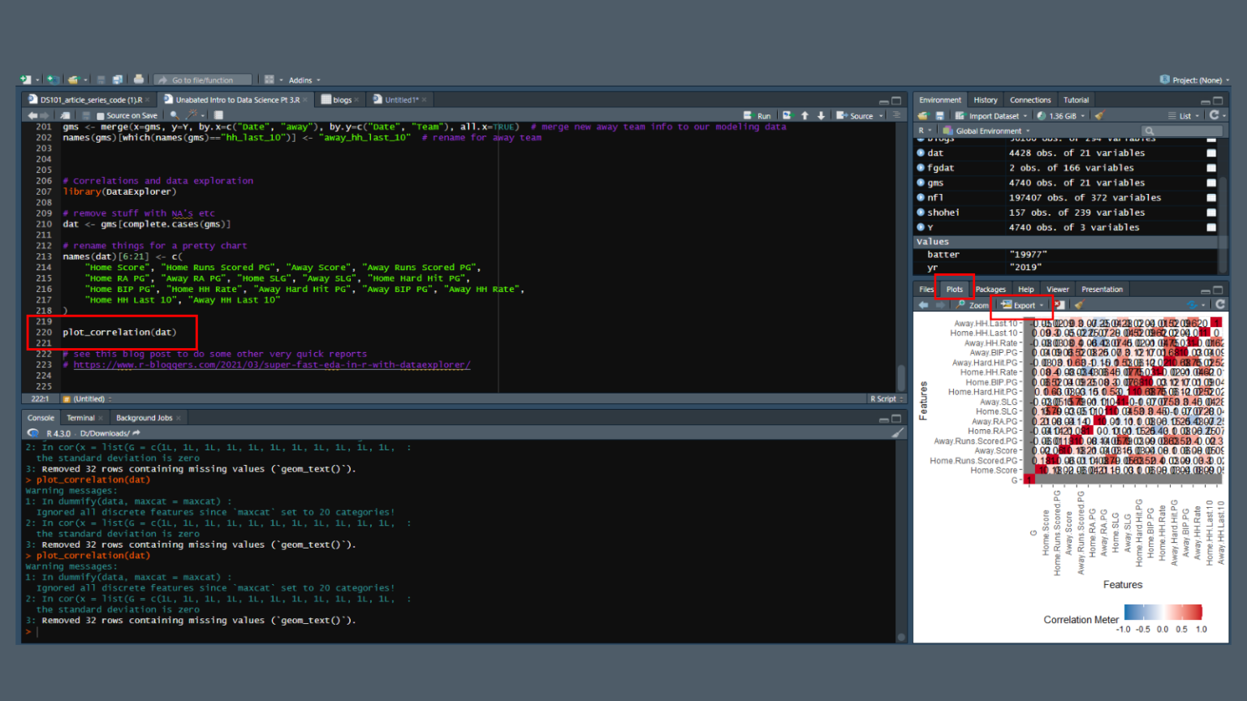Remove current plot with the red X icon
This screenshot has width=1247, height=701.
pyautogui.click(x=1059, y=305)
